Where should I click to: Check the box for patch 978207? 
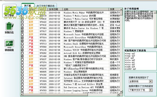22,65
